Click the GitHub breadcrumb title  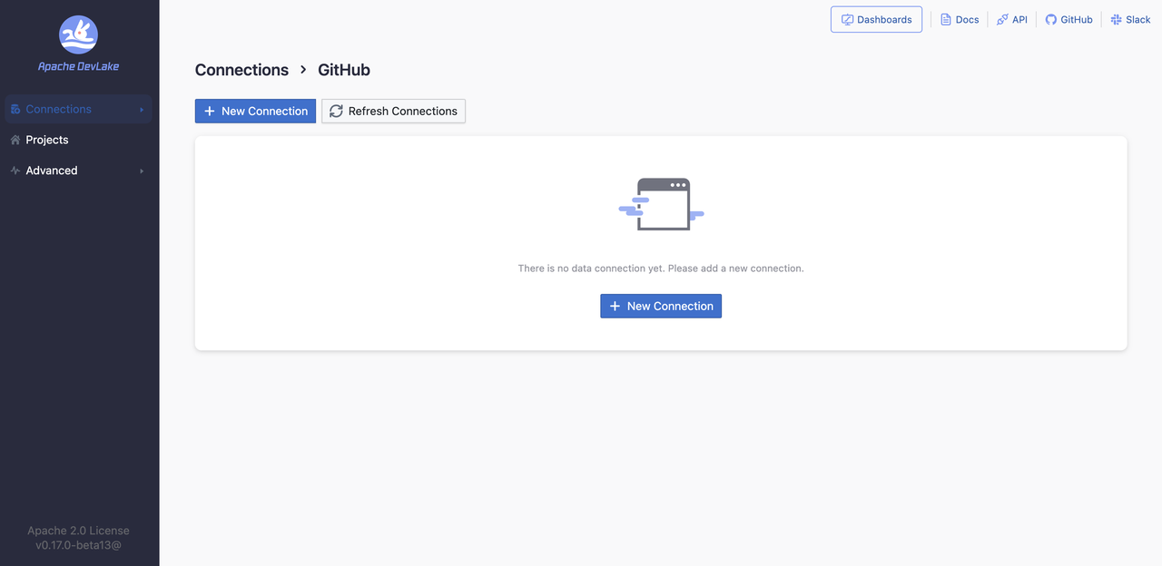[x=344, y=70]
